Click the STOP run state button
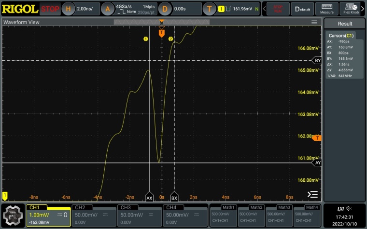Screen dimensions: 367x229 click(x=50, y=9)
